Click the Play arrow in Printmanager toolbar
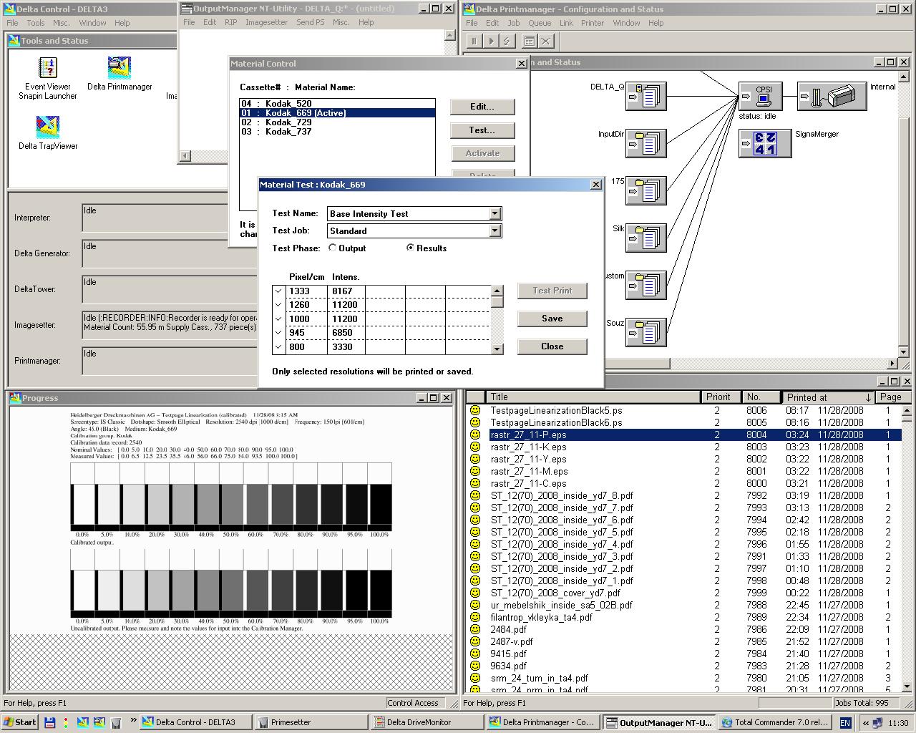The image size is (916, 733). click(x=491, y=42)
